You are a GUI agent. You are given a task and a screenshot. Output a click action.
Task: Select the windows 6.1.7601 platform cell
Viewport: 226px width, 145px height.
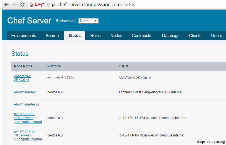[x=61, y=78]
